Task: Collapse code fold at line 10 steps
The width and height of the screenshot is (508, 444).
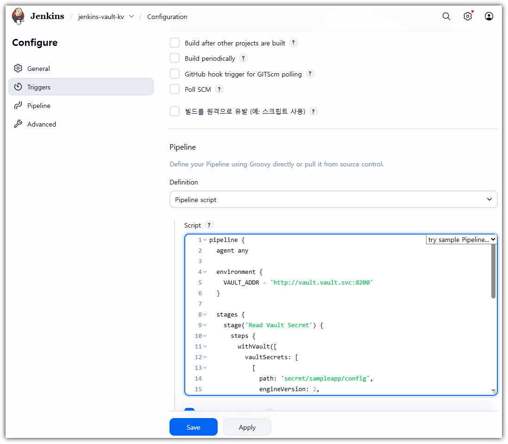Action: 205,336
